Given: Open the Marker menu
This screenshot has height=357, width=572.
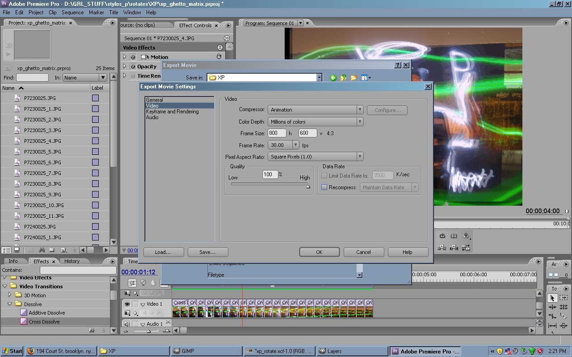Looking at the screenshot, I should (x=96, y=12).
